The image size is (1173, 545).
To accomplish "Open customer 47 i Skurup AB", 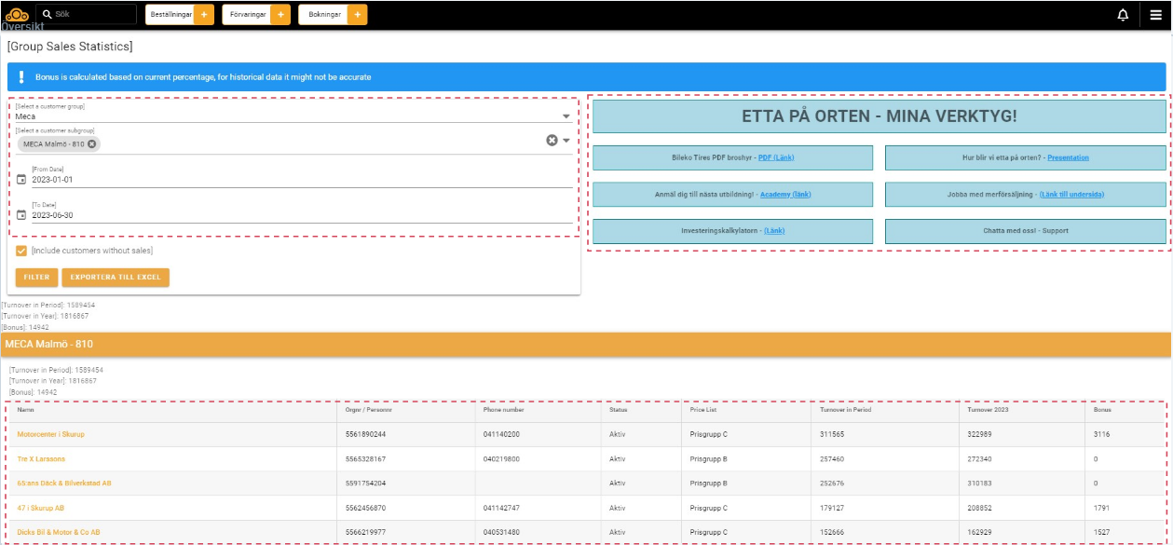I will 41,508.
